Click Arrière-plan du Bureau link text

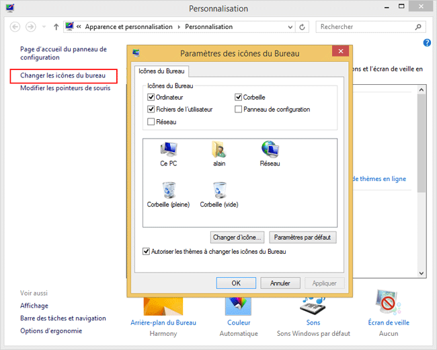(163, 322)
